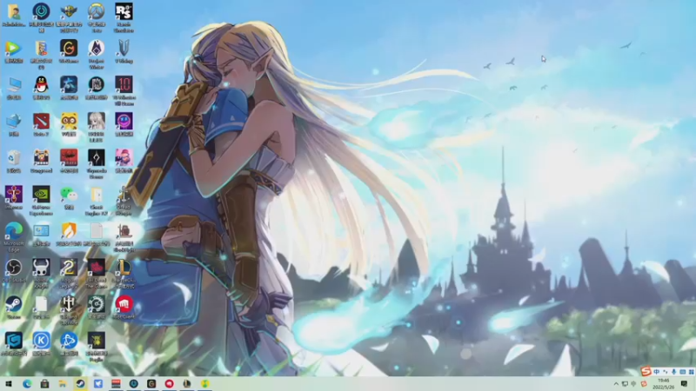This screenshot has height=391, width=696.
Task: Open the yellow owl face shortcut
Action: coord(69,121)
